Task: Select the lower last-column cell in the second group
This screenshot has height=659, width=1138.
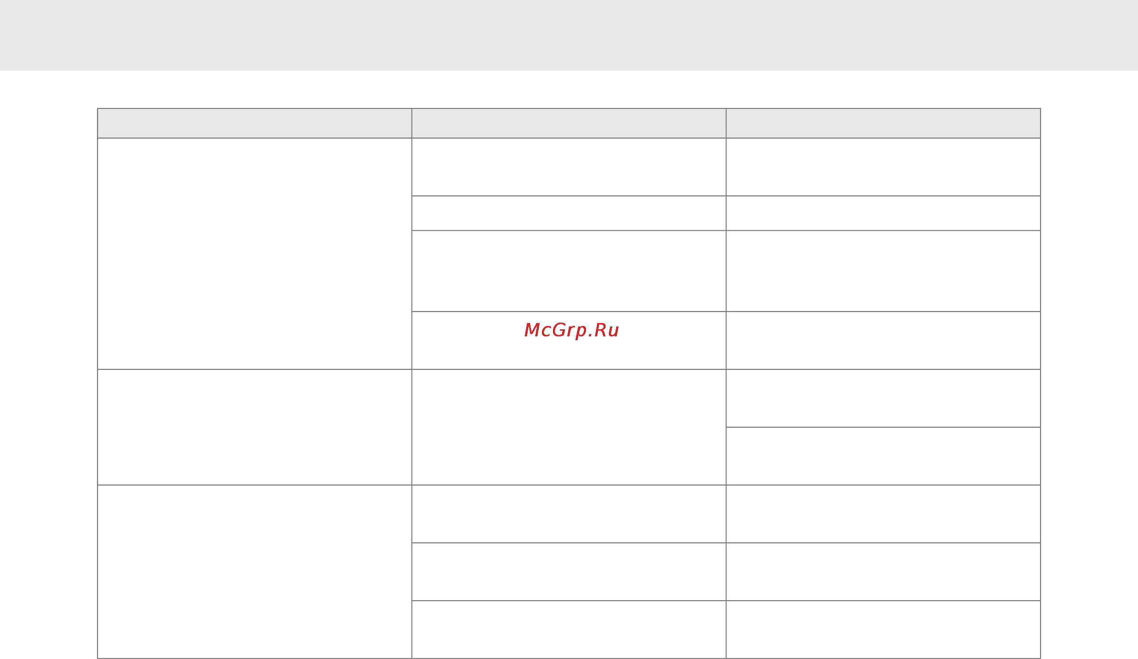Action: coord(883,456)
